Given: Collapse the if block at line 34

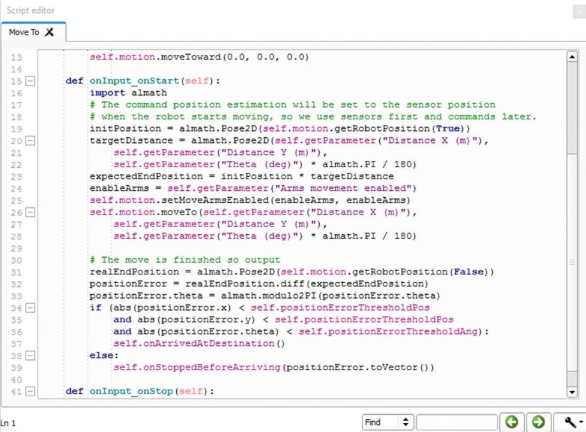Looking at the screenshot, I should coord(30,308).
